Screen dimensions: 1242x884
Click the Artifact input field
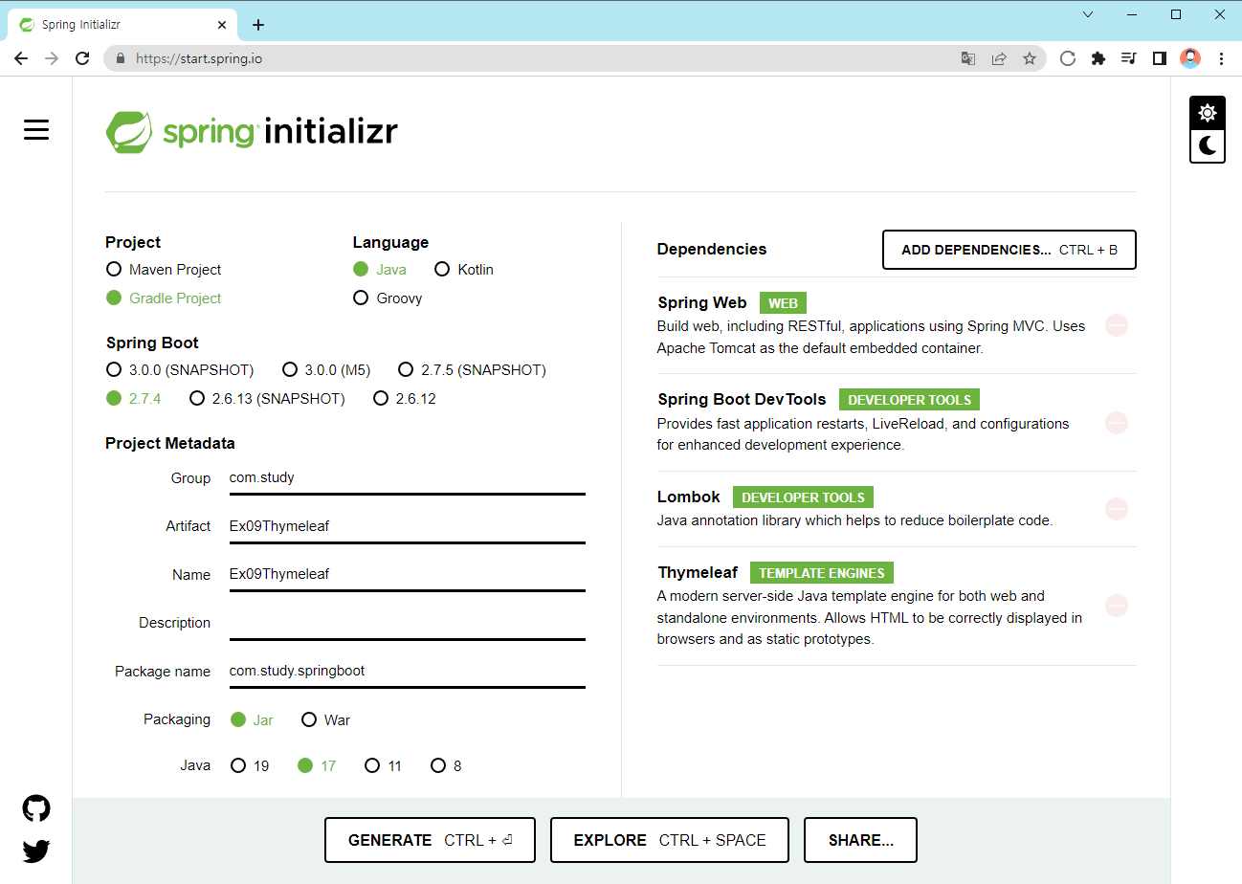(x=407, y=526)
